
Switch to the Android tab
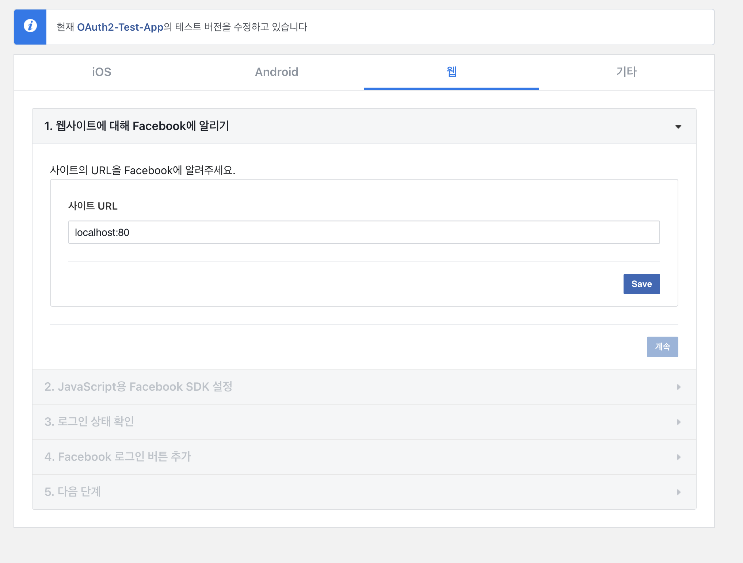[277, 72]
